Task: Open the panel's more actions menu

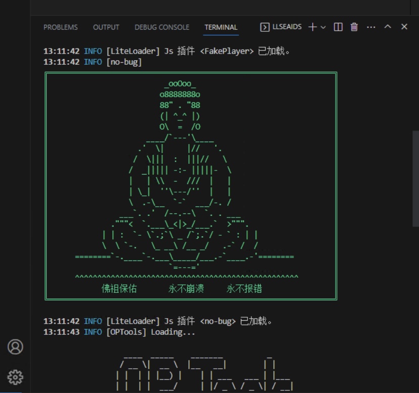Action: pyautogui.click(x=371, y=27)
